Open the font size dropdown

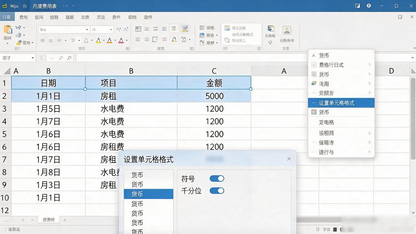(x=111, y=30)
